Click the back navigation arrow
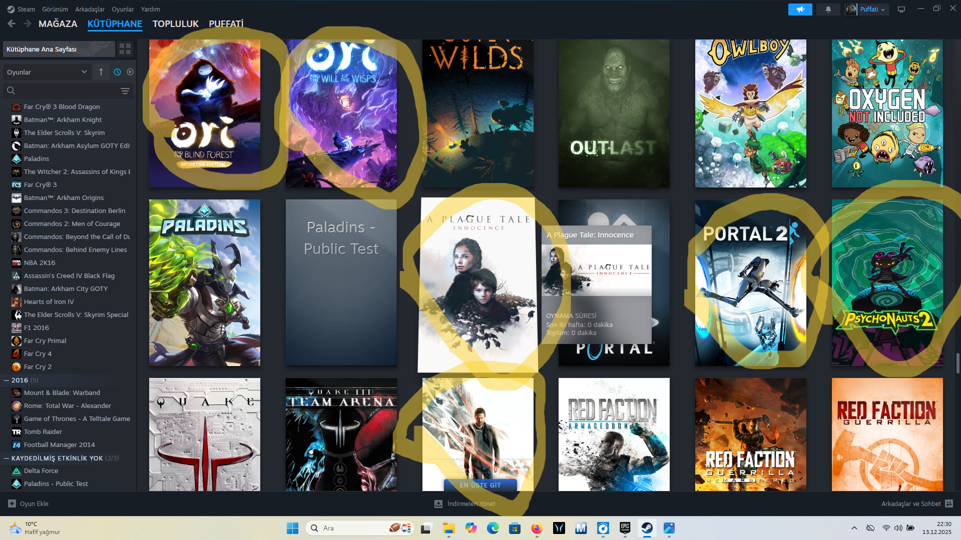The width and height of the screenshot is (961, 540). (x=12, y=23)
